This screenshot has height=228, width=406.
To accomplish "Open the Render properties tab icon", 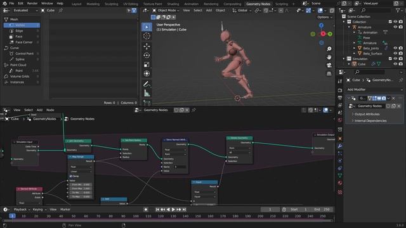I will coord(340,90).
